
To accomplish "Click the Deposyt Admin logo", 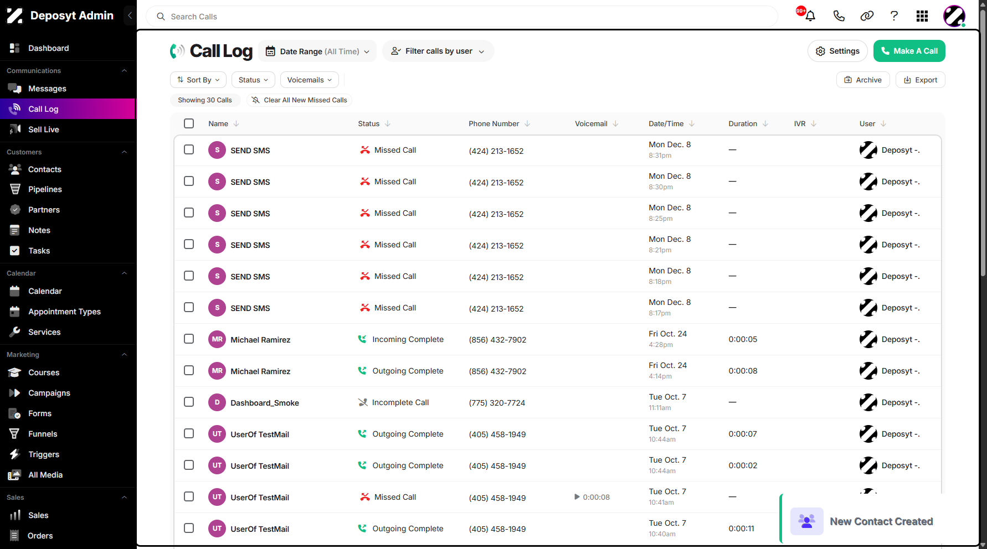I will (15, 15).
